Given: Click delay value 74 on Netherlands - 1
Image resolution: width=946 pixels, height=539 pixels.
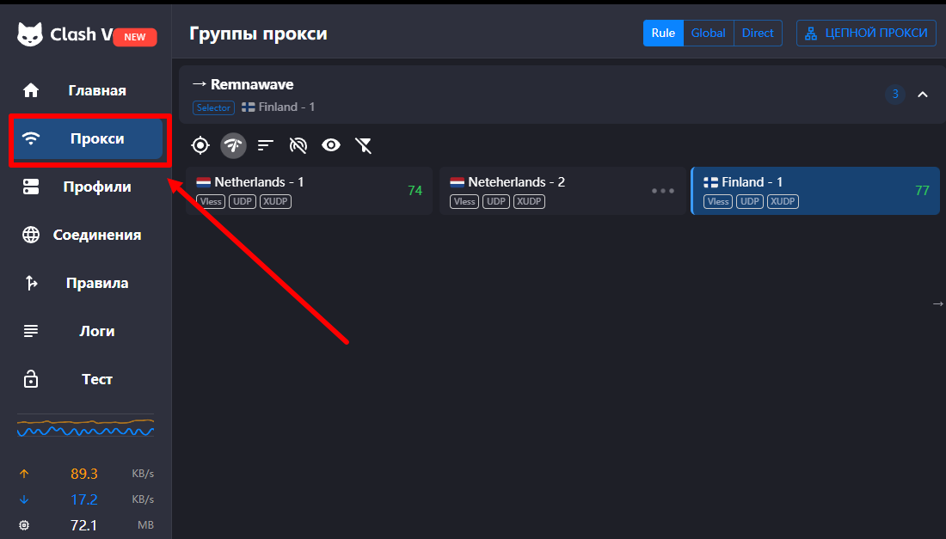Looking at the screenshot, I should (x=415, y=191).
